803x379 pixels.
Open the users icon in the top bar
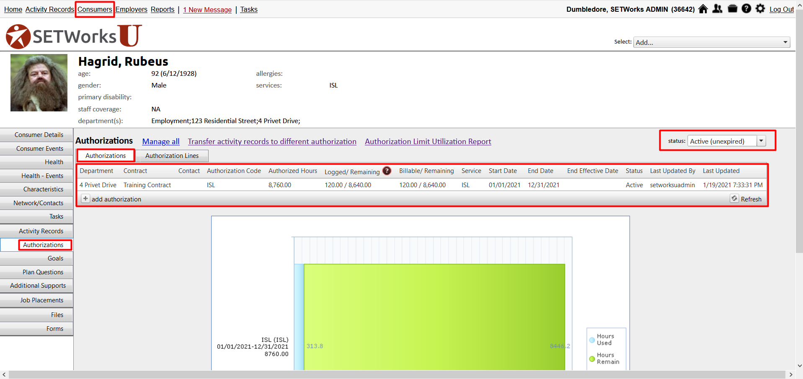click(718, 9)
